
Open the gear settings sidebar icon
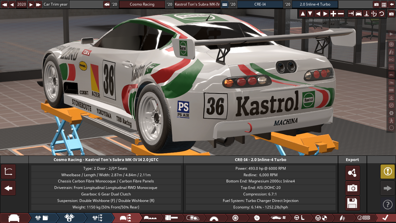[x=391, y=113]
